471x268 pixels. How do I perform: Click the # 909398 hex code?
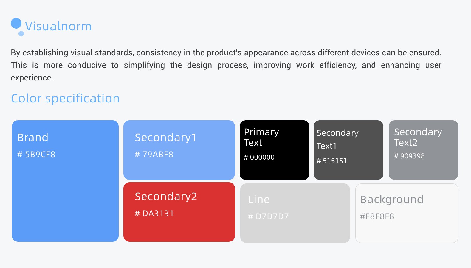(x=409, y=156)
